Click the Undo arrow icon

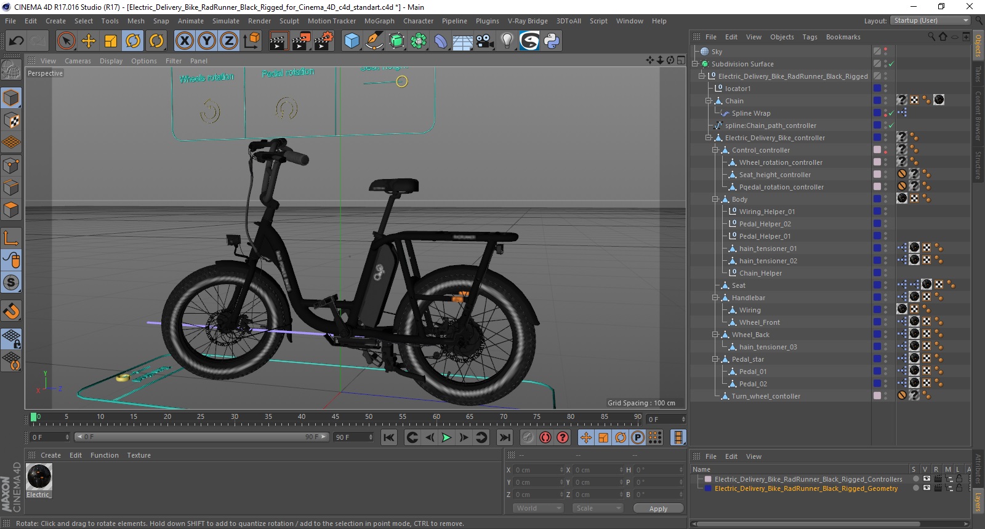pos(17,41)
